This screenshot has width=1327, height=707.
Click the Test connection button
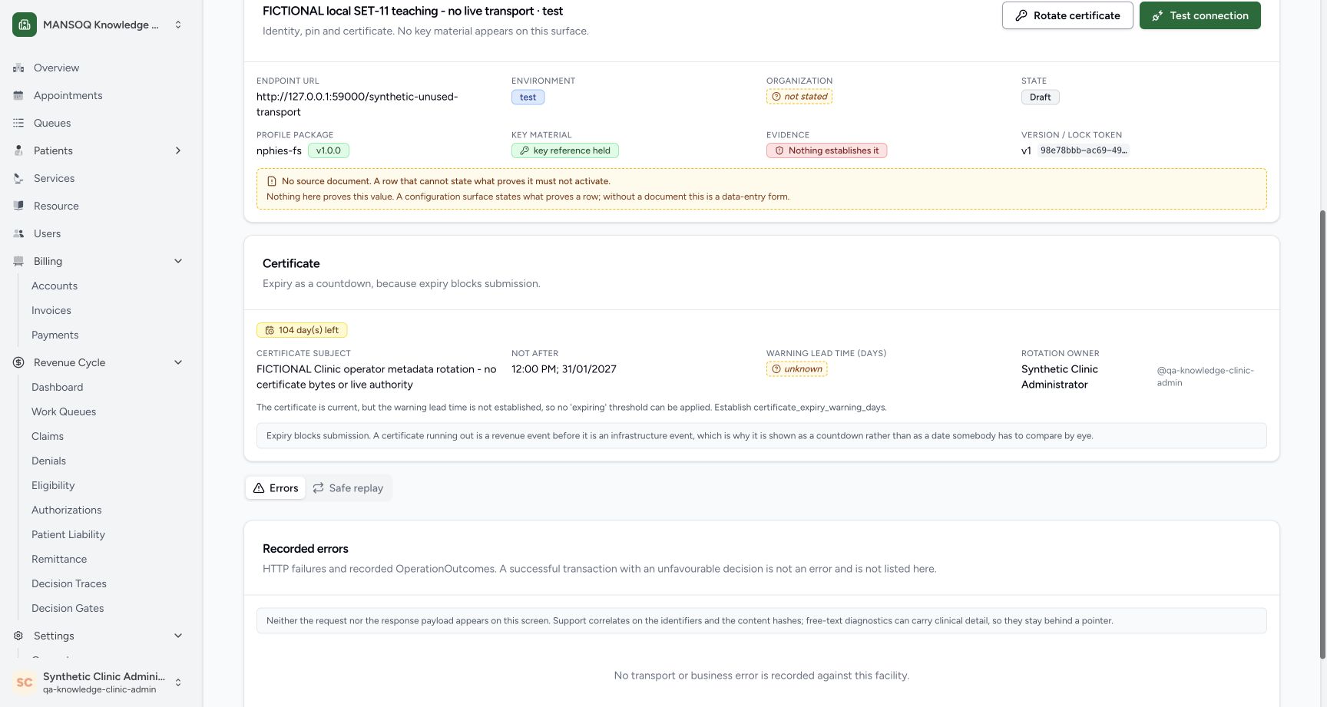pyautogui.click(x=1200, y=15)
